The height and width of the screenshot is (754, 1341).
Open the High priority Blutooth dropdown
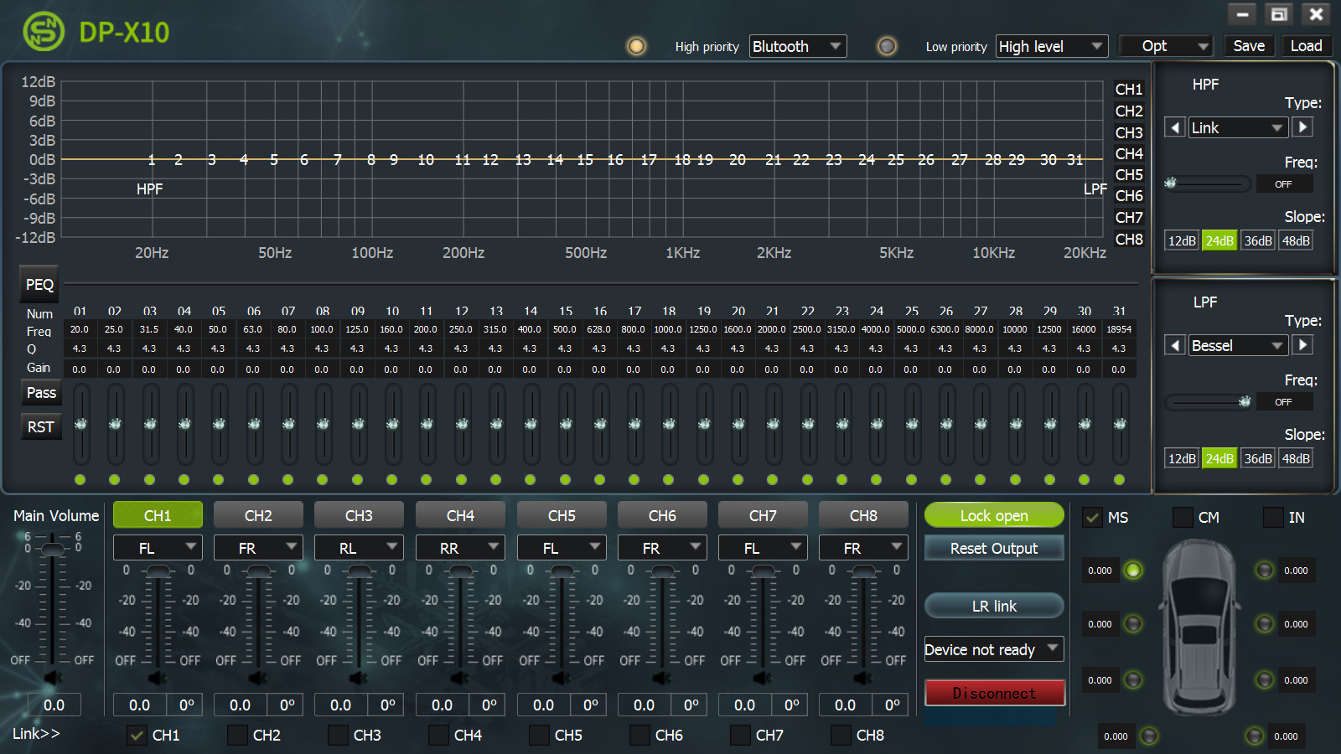click(x=797, y=46)
